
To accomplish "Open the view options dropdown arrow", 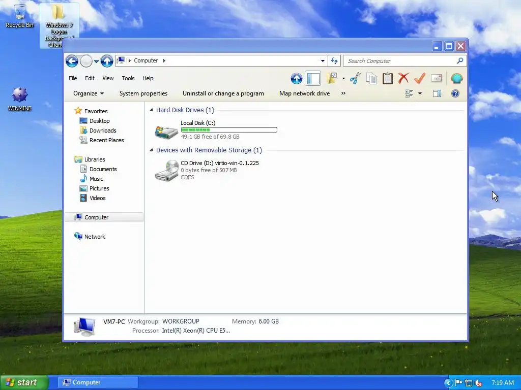I will pyautogui.click(x=420, y=93).
